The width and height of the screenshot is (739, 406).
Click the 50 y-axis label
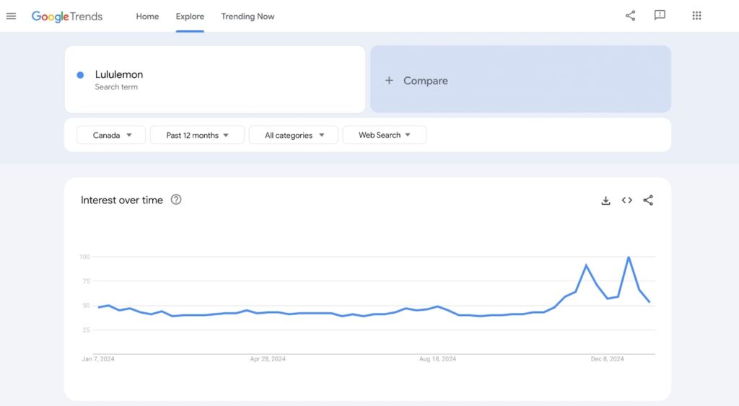coord(87,306)
